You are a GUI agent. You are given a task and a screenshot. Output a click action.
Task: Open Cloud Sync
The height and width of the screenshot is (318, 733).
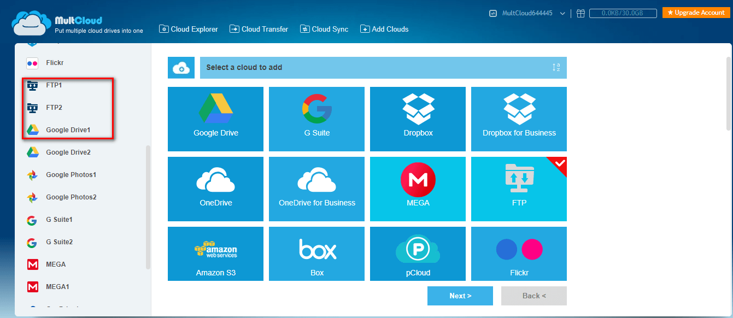tap(324, 29)
